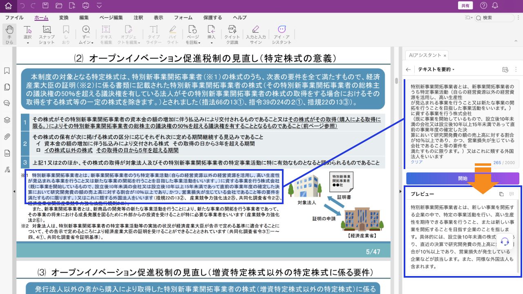This screenshot has height=294, width=523.
Task: Open the find options dropdown beside search
Action: coord(468,18)
